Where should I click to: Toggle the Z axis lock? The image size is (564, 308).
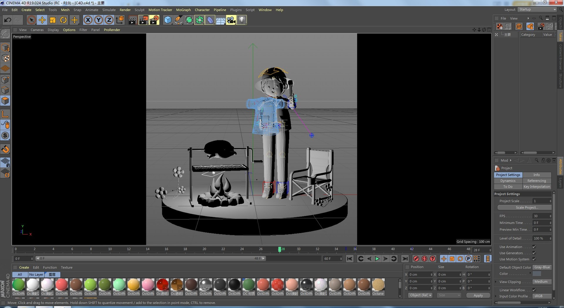click(x=109, y=20)
